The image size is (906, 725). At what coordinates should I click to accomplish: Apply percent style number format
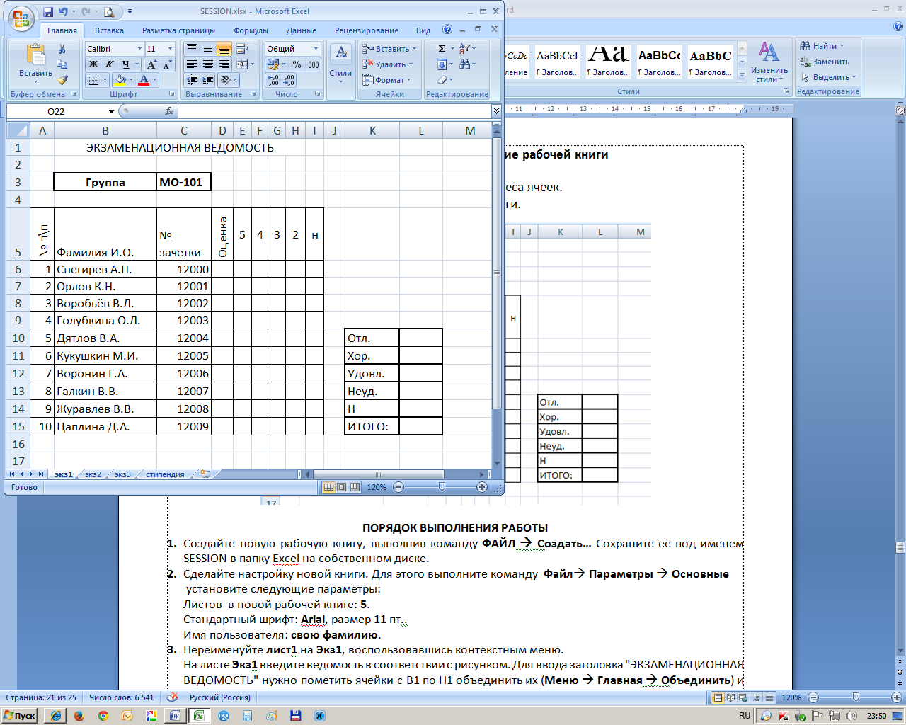[297, 64]
